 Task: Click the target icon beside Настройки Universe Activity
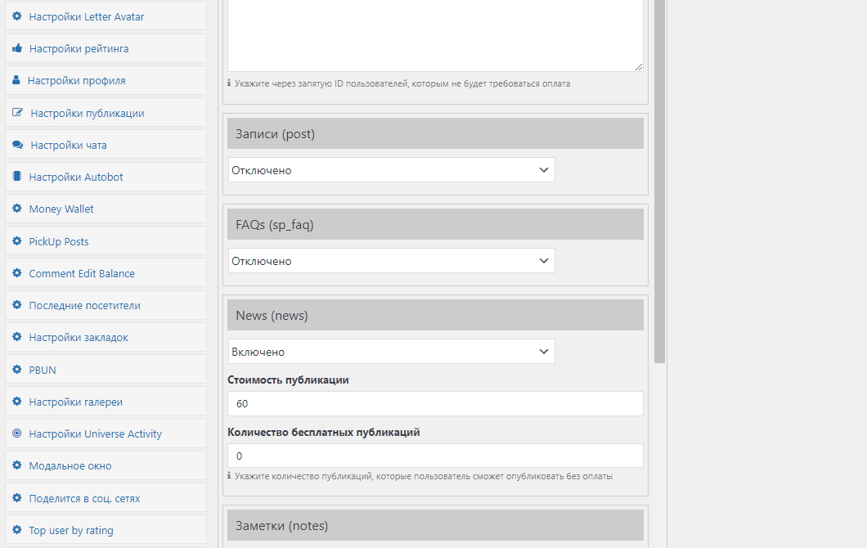(x=17, y=433)
